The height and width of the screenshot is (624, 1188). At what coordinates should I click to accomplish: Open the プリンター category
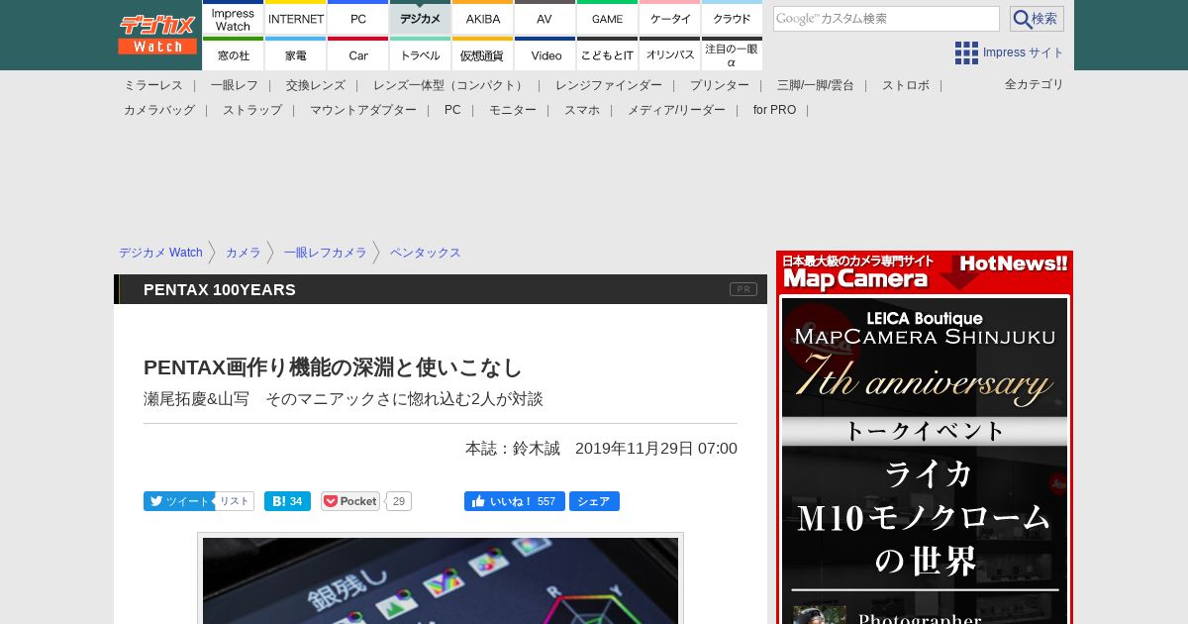click(720, 85)
